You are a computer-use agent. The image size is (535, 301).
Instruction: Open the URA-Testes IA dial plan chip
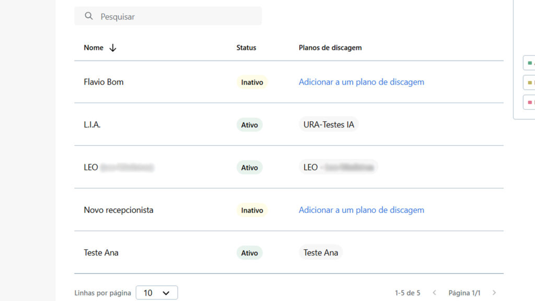329,125
